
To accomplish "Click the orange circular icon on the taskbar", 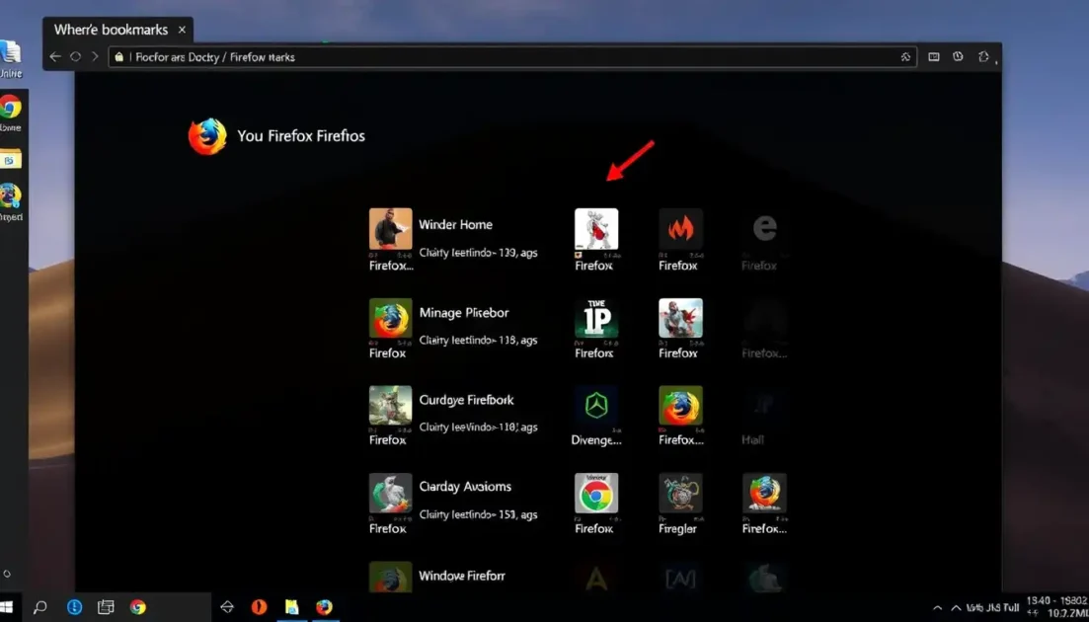I will click(259, 607).
